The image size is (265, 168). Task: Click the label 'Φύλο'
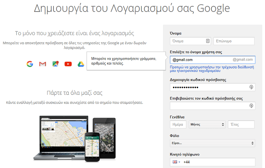(174, 136)
